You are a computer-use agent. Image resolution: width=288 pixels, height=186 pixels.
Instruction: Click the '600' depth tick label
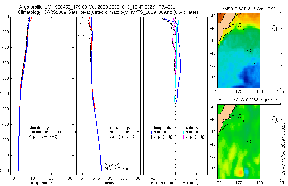point(6,63)
